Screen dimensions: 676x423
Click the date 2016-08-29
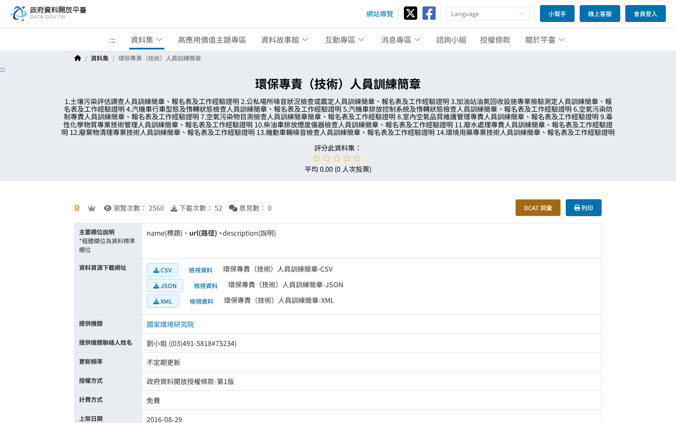[x=164, y=419]
